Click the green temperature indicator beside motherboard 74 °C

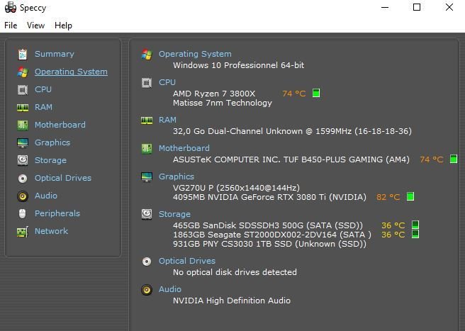454,159
